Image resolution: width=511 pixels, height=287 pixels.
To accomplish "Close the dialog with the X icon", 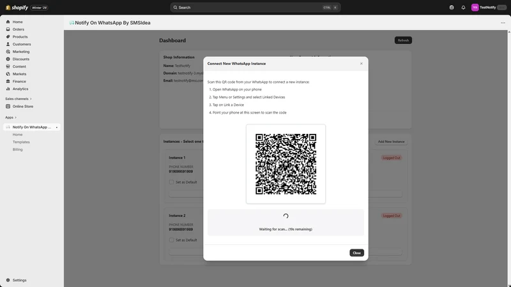I will [361, 64].
